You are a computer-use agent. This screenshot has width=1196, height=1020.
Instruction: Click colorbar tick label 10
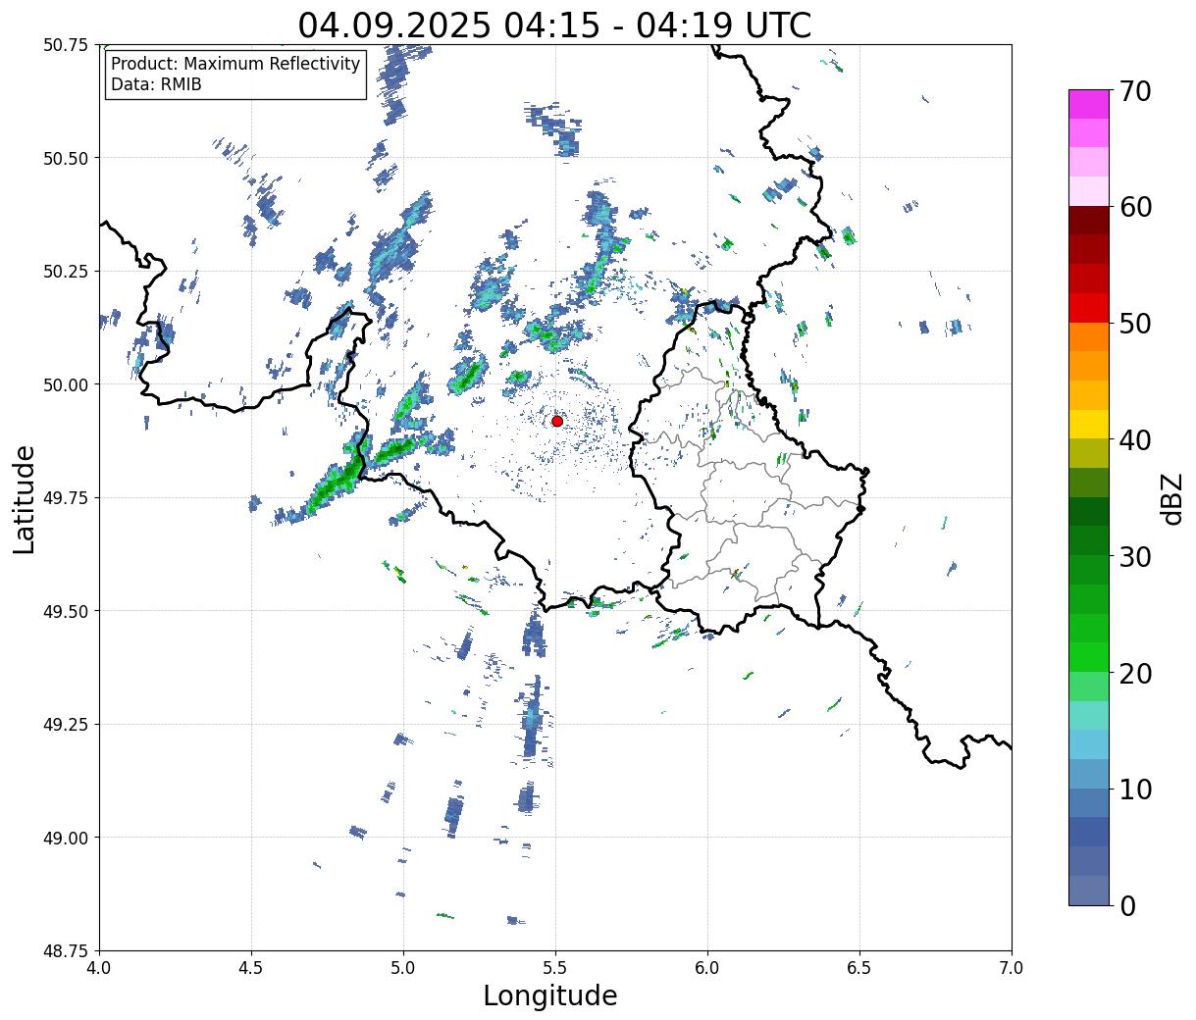coord(1135,790)
